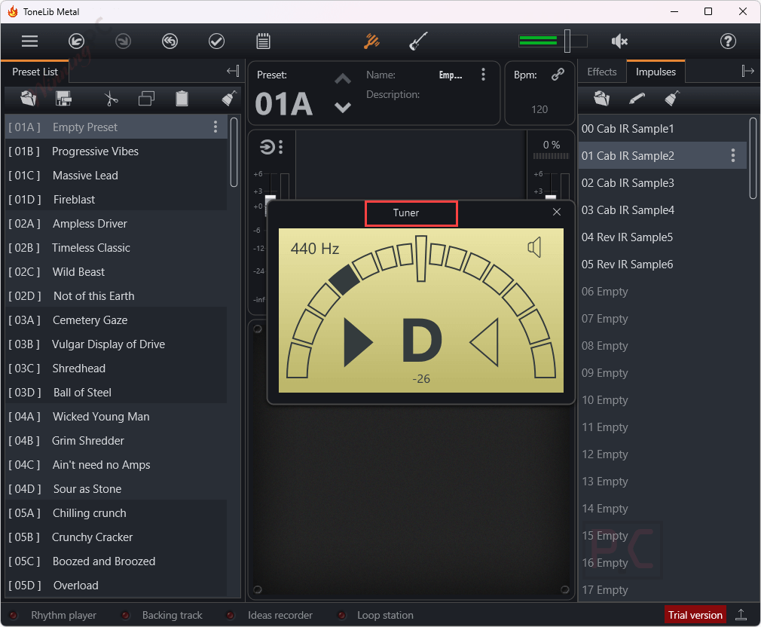This screenshot has width=761, height=627.
Task: Open the notepad icon in top toolbar
Action: click(x=263, y=41)
